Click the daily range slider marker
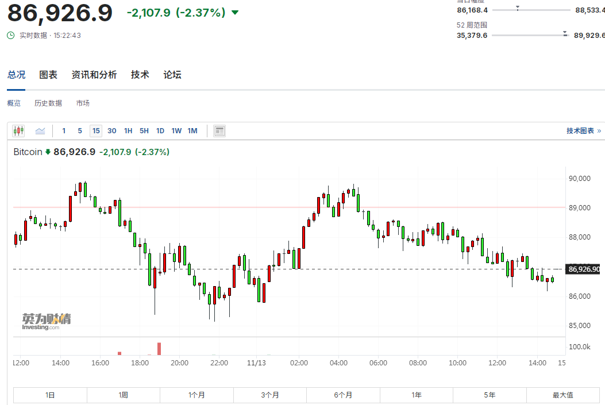The width and height of the screenshot is (605, 405). click(x=518, y=8)
